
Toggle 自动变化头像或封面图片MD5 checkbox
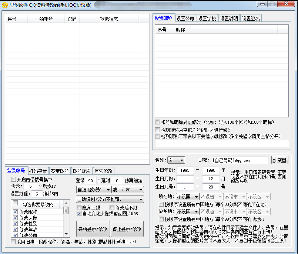click(x=79, y=214)
